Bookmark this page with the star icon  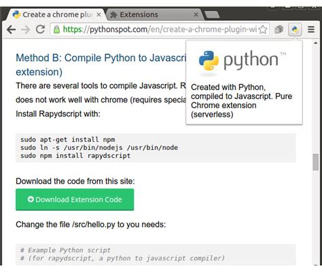[x=263, y=29]
